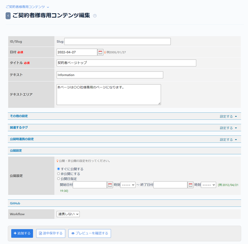The image size is (248, 244).
Task: Open the start 時刻 dropdown
Action: tap(128, 185)
